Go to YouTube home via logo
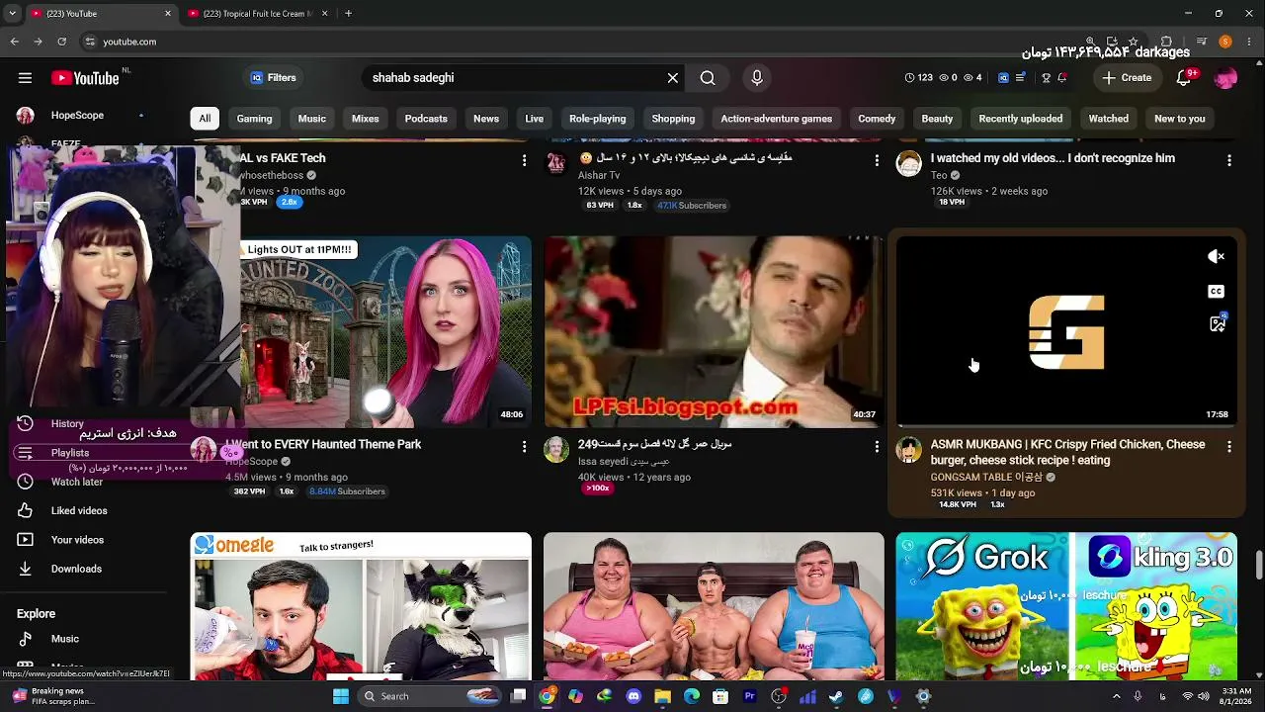1265x712 pixels. click(x=85, y=78)
